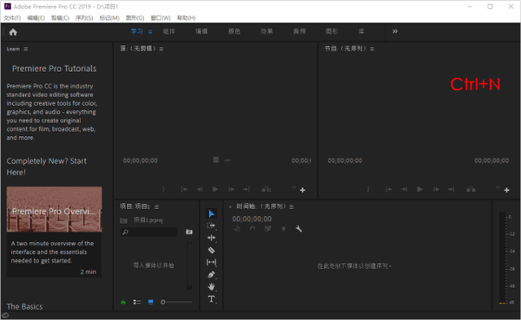Toggle timeline snap magnet icon
This screenshot has height=320, width=521.
(x=253, y=229)
